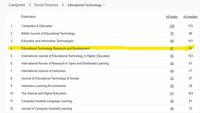Expand the Educational Technology subcategory dropdown

(86, 5)
